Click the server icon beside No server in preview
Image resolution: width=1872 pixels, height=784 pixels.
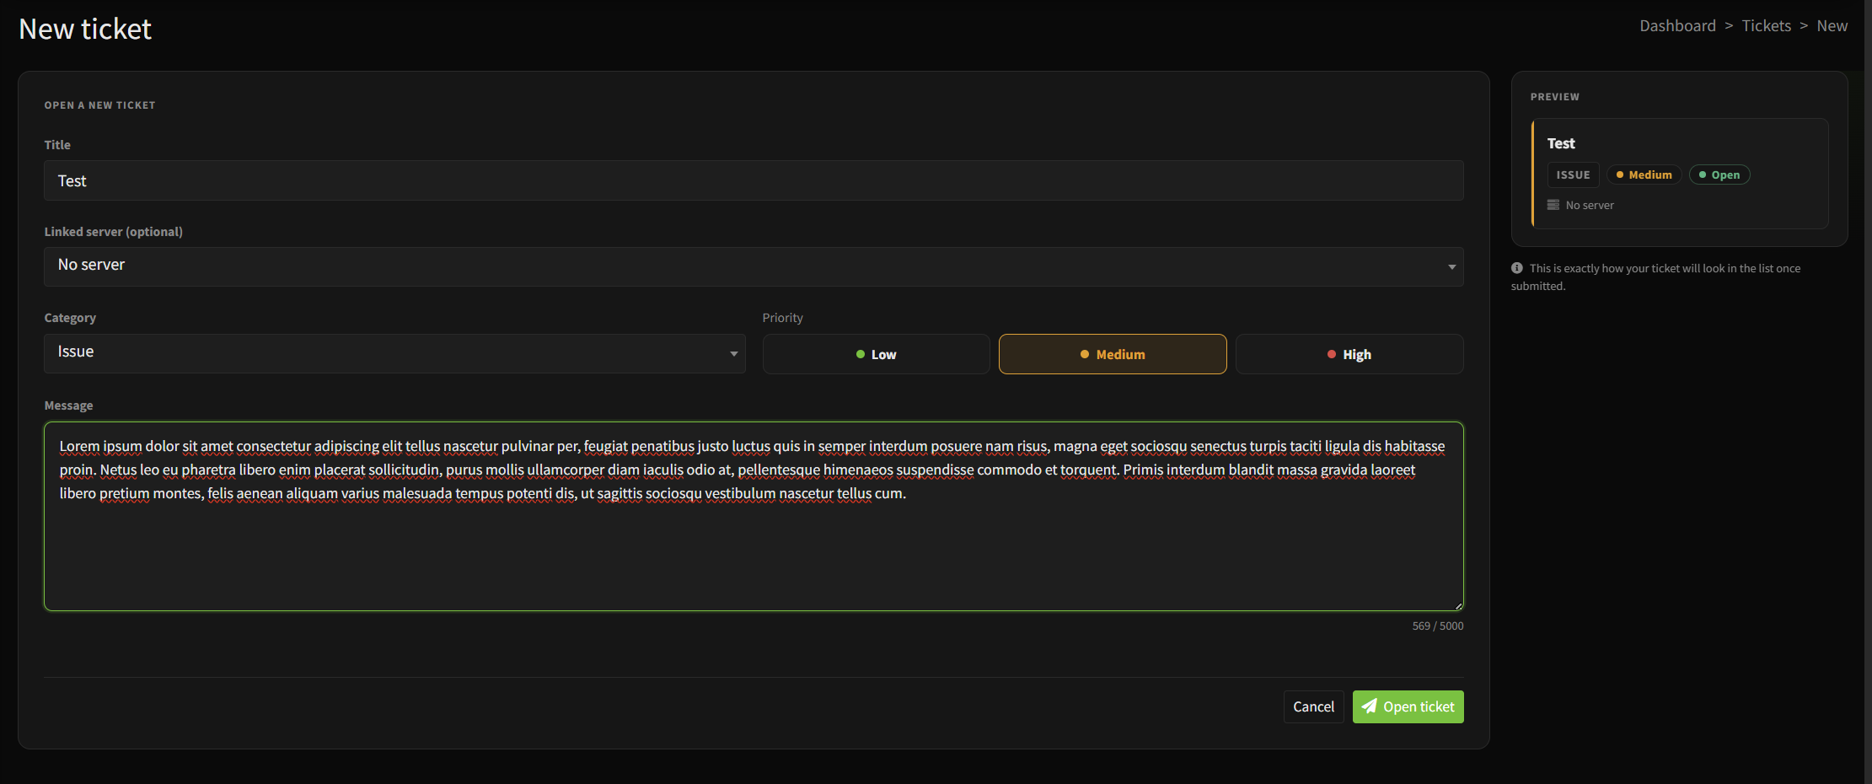[x=1553, y=205]
